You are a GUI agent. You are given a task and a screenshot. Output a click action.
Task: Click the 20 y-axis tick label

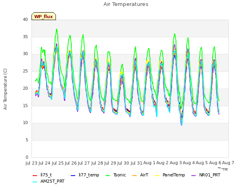point(25,88)
